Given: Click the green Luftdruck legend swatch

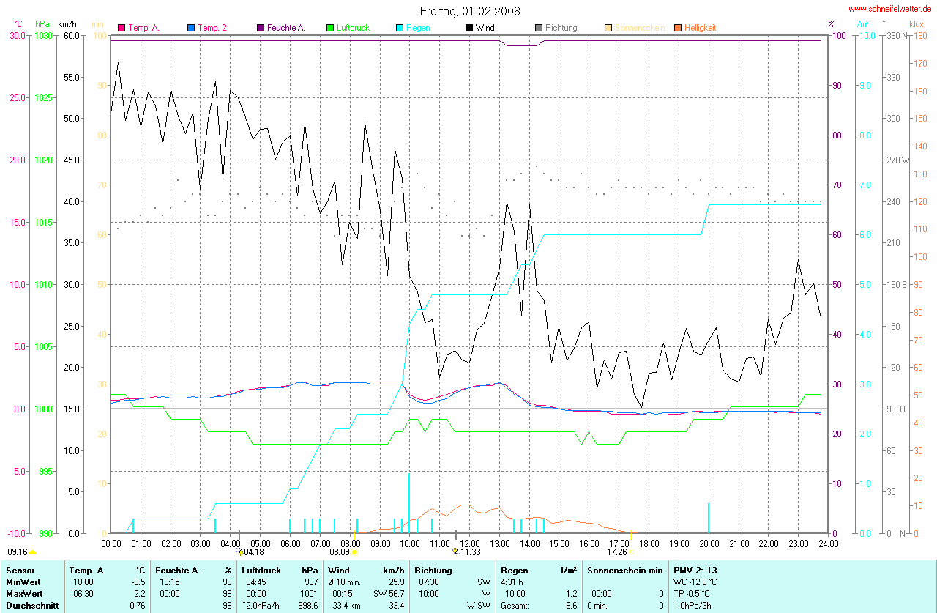Looking at the screenshot, I should pyautogui.click(x=330, y=28).
